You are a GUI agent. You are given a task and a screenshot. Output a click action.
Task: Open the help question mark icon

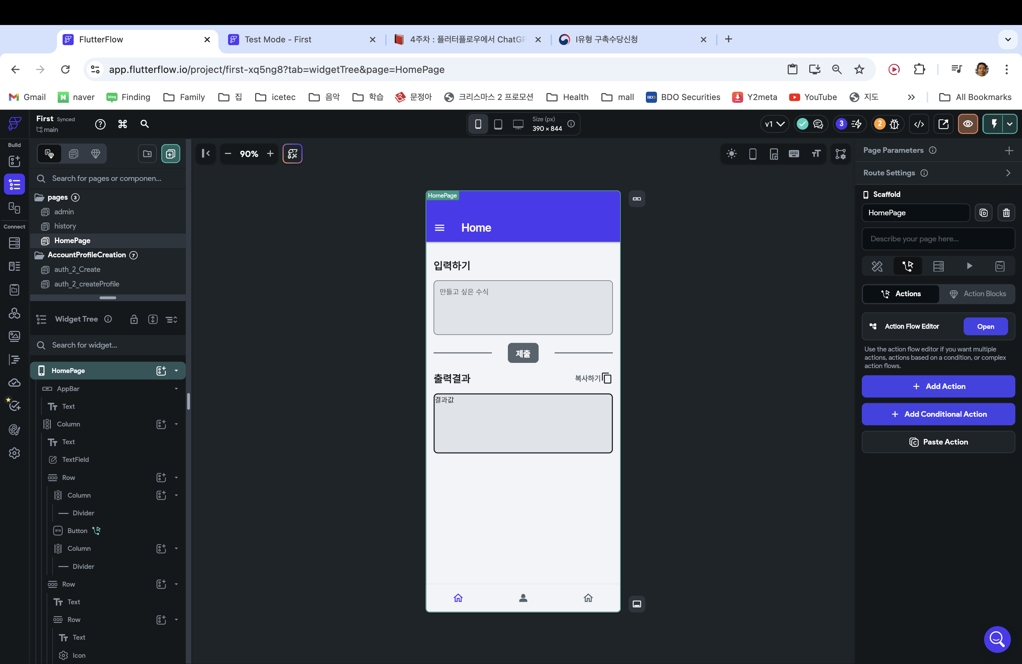(100, 124)
